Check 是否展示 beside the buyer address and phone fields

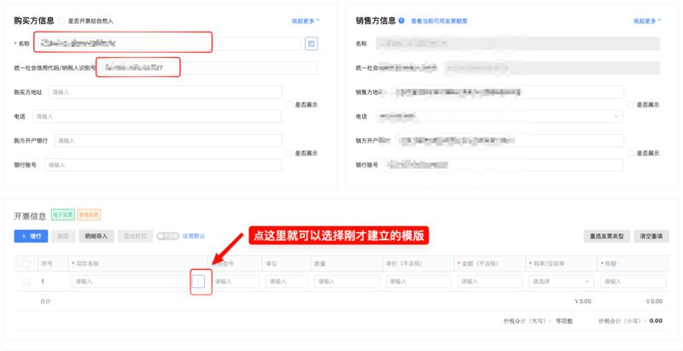289,104
